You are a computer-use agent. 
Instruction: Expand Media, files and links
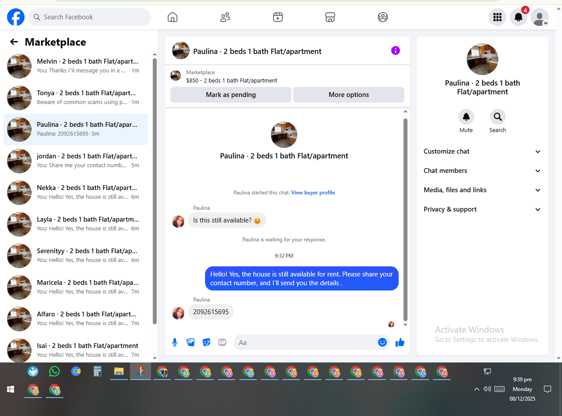tap(483, 190)
